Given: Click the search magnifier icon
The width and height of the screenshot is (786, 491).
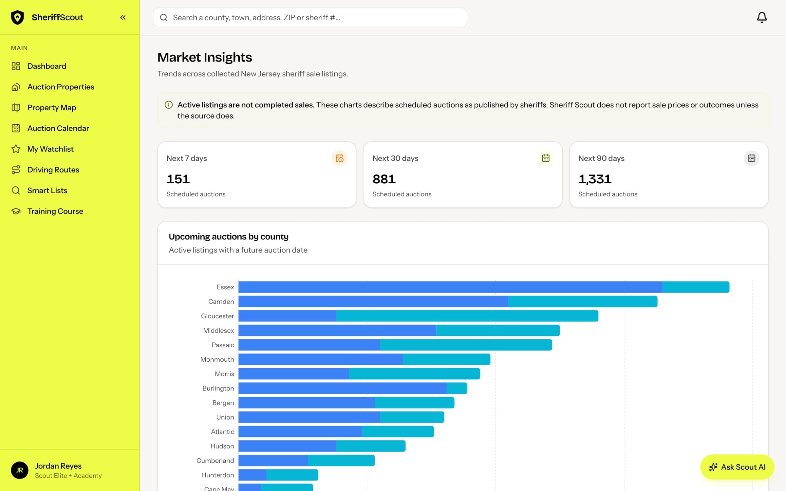Looking at the screenshot, I should (x=164, y=17).
